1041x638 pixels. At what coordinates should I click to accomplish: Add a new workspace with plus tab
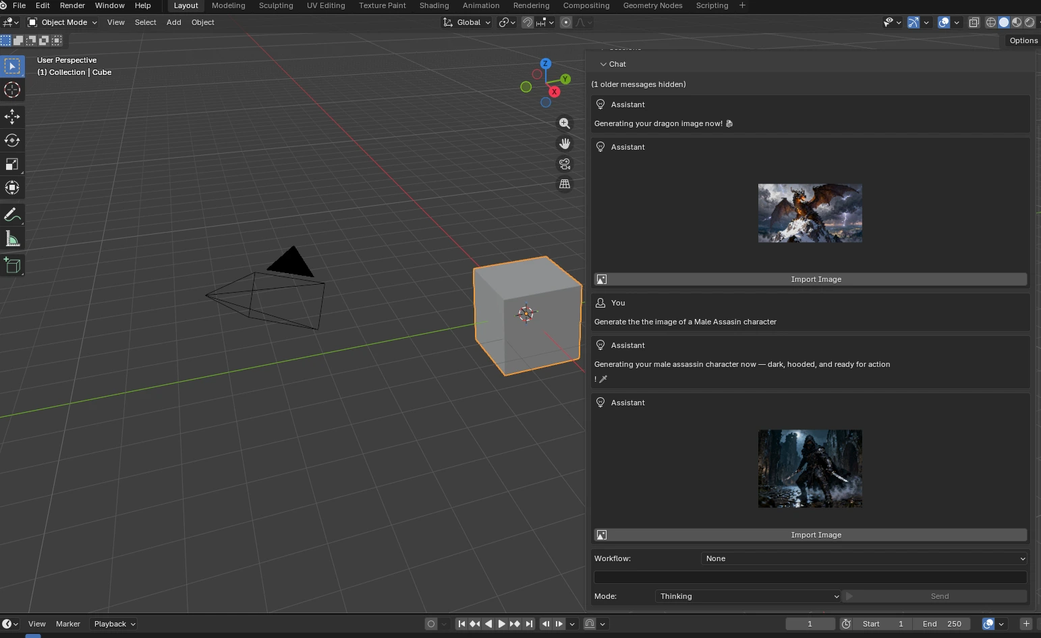pyautogui.click(x=742, y=5)
